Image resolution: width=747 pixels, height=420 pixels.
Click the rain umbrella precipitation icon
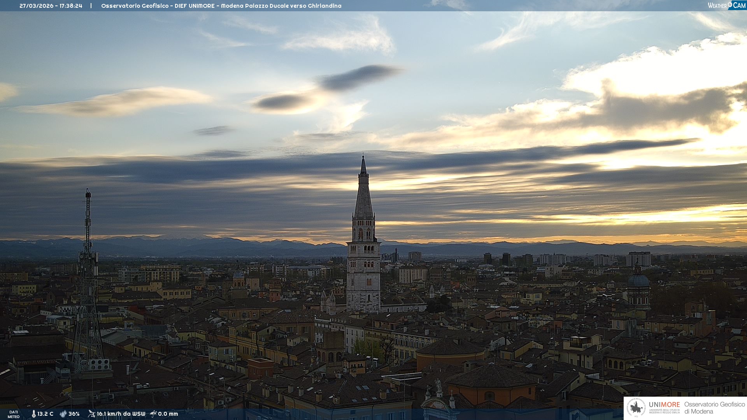tap(153, 414)
